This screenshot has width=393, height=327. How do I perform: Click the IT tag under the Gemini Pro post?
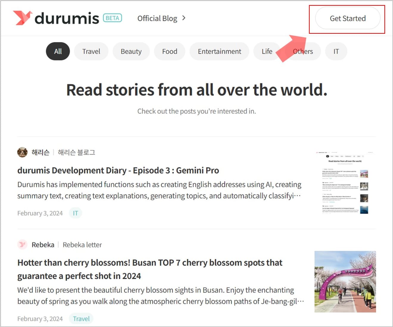[x=75, y=213]
